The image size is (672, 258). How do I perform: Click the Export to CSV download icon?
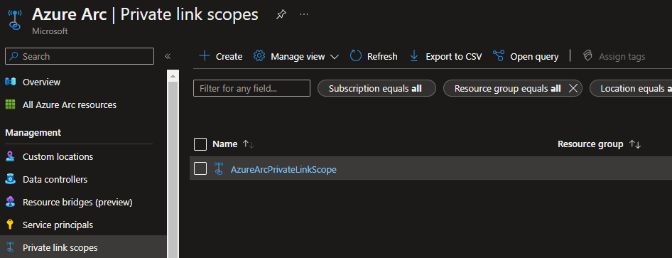tap(414, 56)
